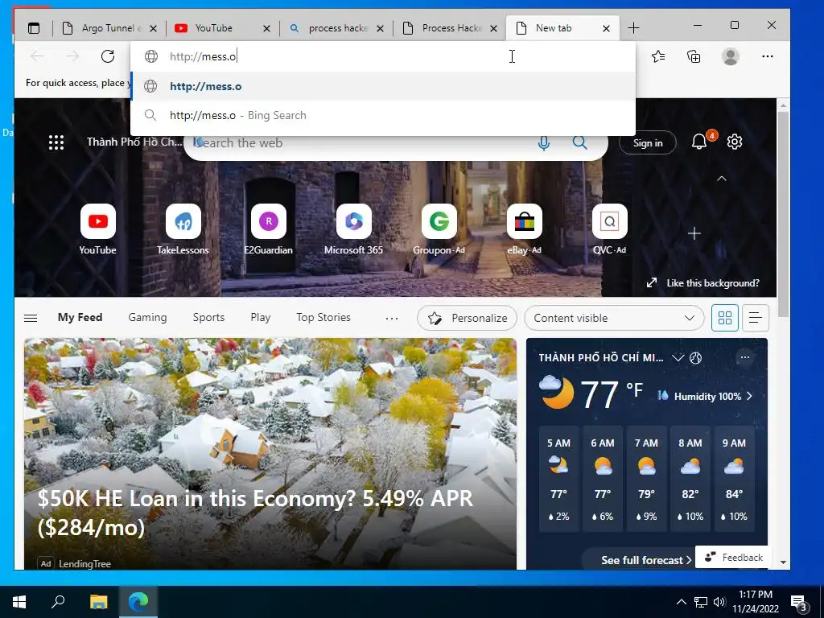
Task: Open File Explorer from taskbar
Action: tap(98, 602)
